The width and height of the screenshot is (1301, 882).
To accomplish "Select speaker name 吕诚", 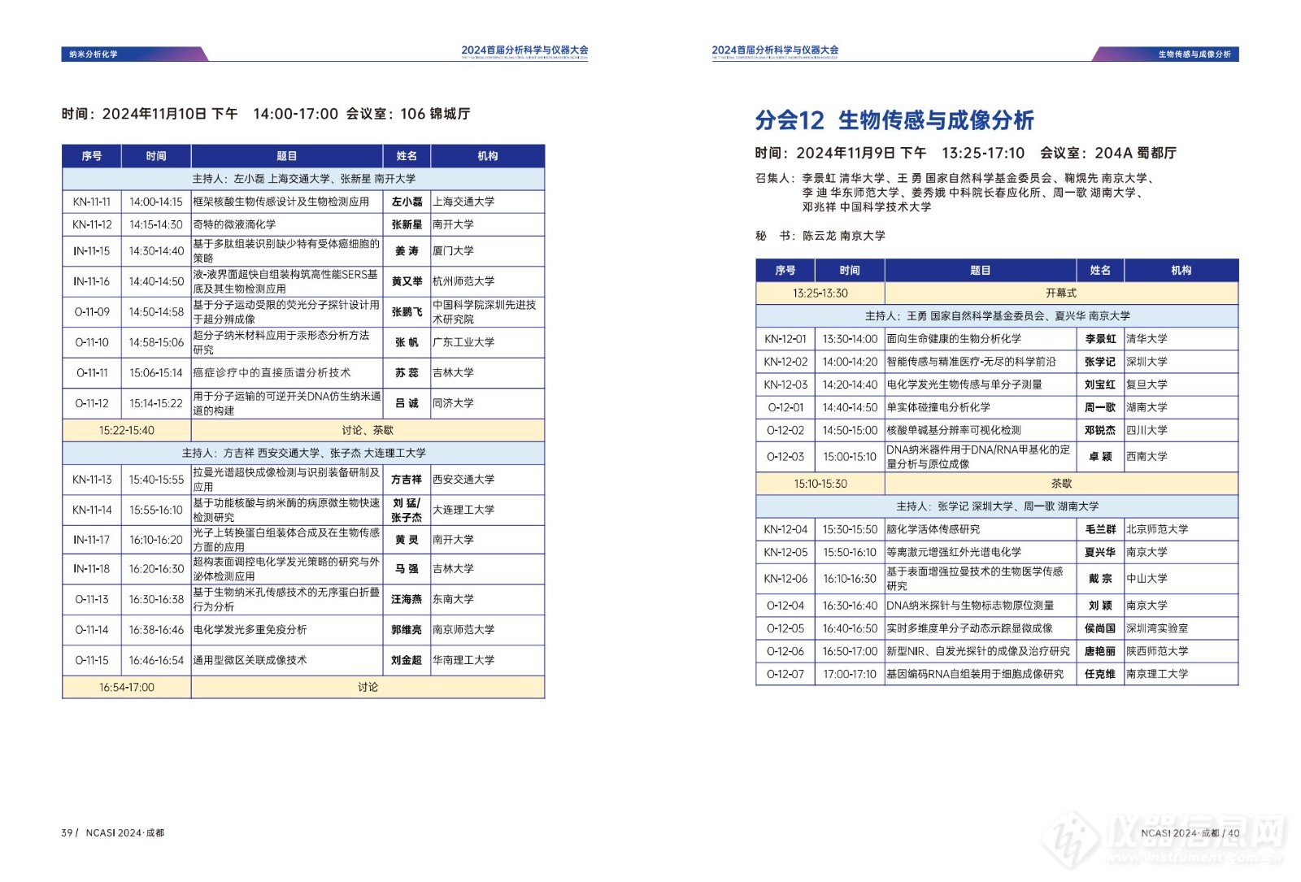I will tap(407, 403).
